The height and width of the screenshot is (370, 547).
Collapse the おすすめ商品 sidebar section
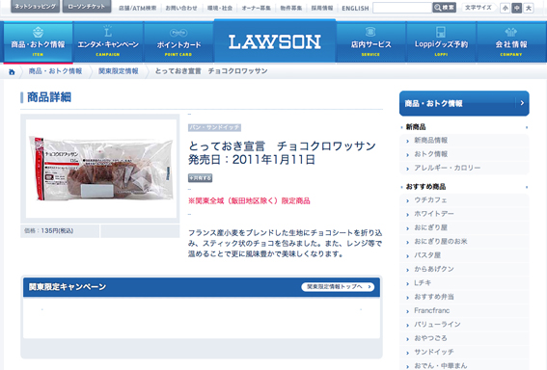(527, 188)
